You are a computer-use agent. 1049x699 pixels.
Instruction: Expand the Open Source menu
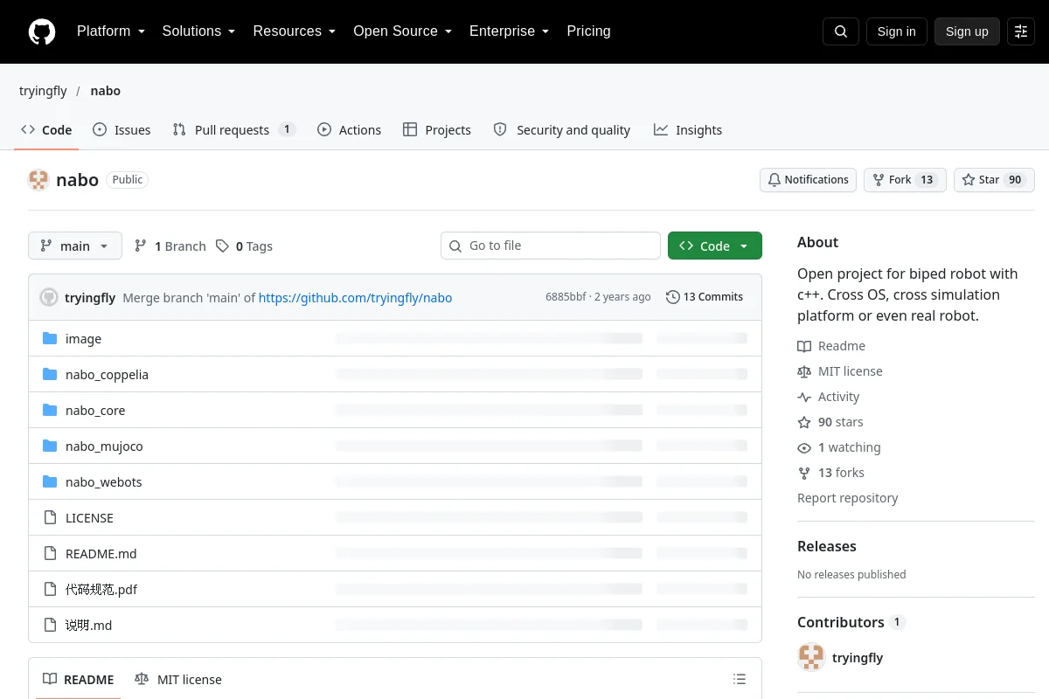pyautogui.click(x=402, y=31)
